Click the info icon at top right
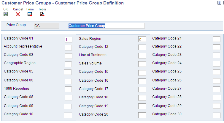 pos(219,3)
